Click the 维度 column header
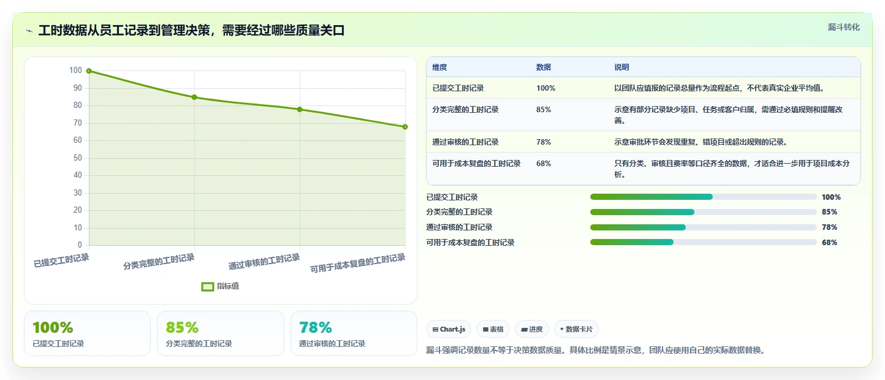Image resolution: width=885 pixels, height=380 pixels. click(439, 67)
